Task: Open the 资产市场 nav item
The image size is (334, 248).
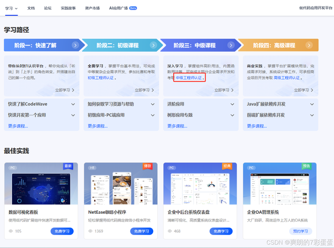Action: pos(92,8)
